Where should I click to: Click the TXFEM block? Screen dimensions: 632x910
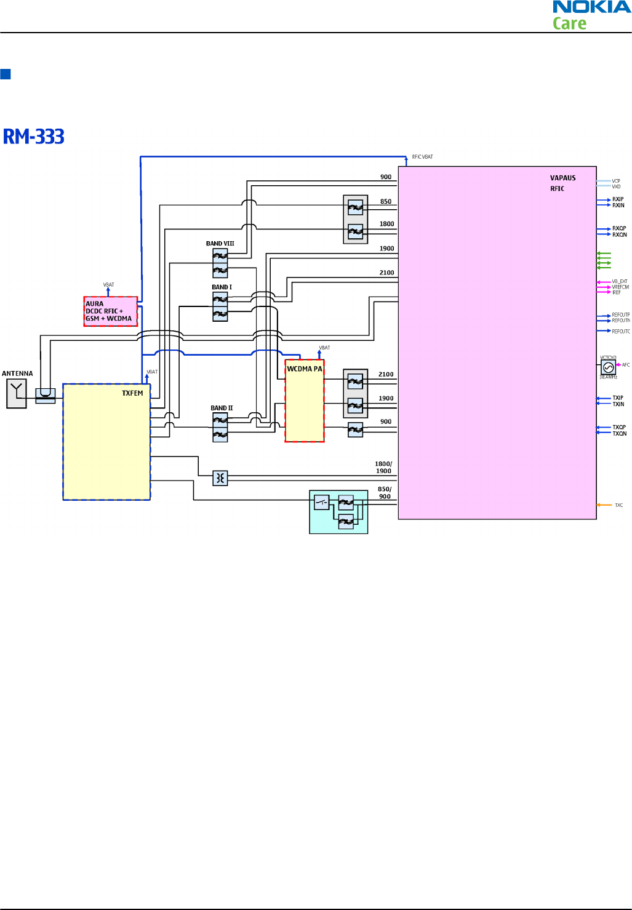106,442
